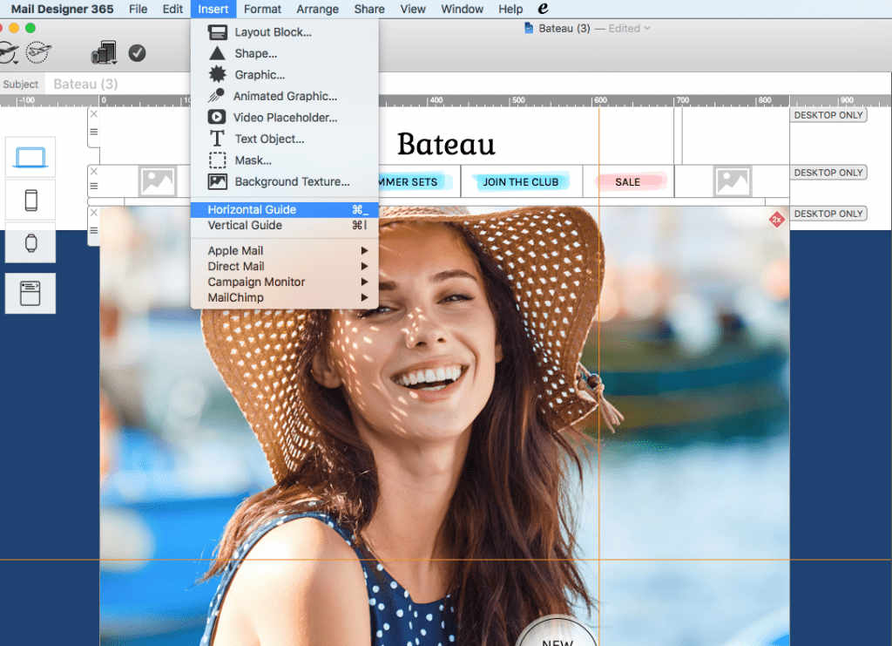Click the Subject field Bateau (3)
This screenshot has height=646, width=892.
[x=467, y=85]
